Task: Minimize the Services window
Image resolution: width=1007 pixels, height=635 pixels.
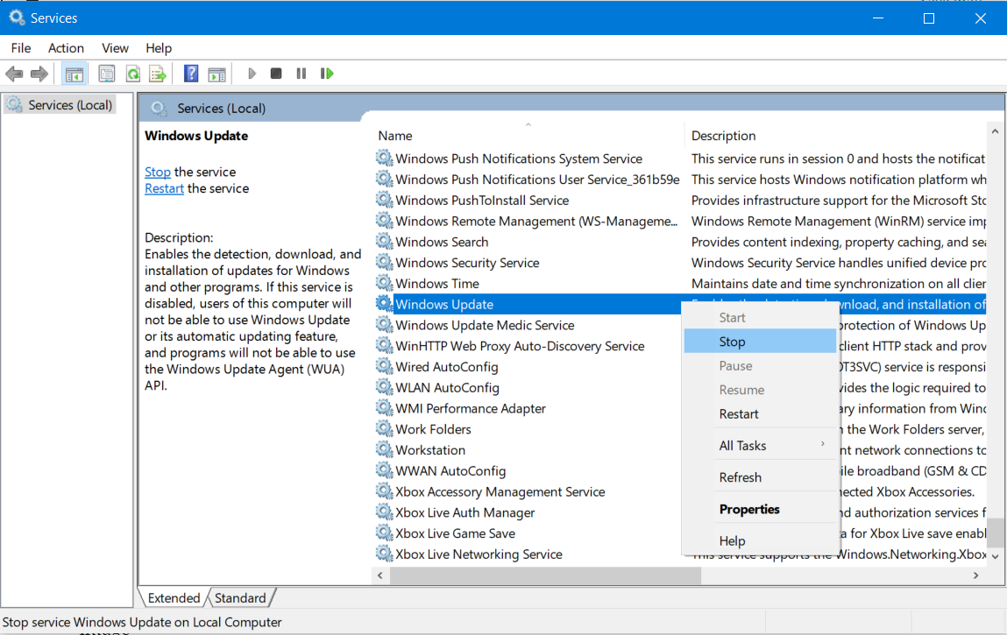Action: coord(878,18)
